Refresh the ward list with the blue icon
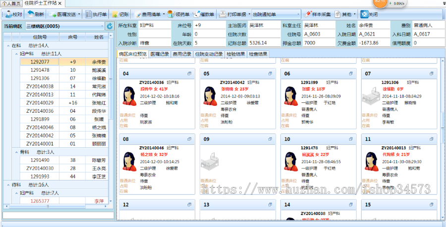Viewport: 446px width, 227px height. tap(110, 26)
